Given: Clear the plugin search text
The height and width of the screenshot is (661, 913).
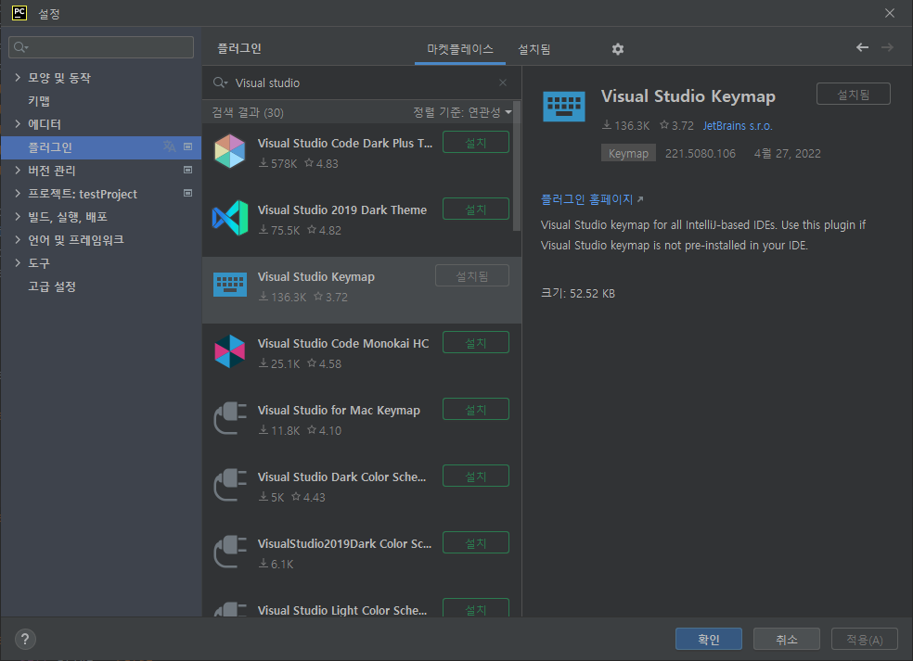Looking at the screenshot, I should [x=503, y=83].
